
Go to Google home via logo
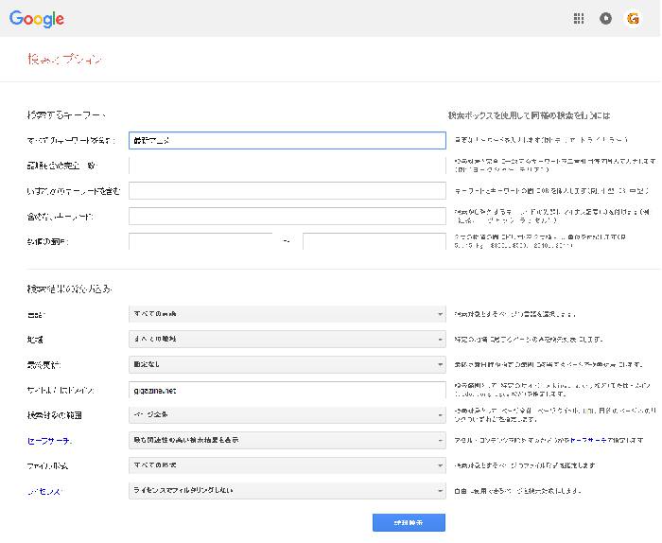pos(37,19)
